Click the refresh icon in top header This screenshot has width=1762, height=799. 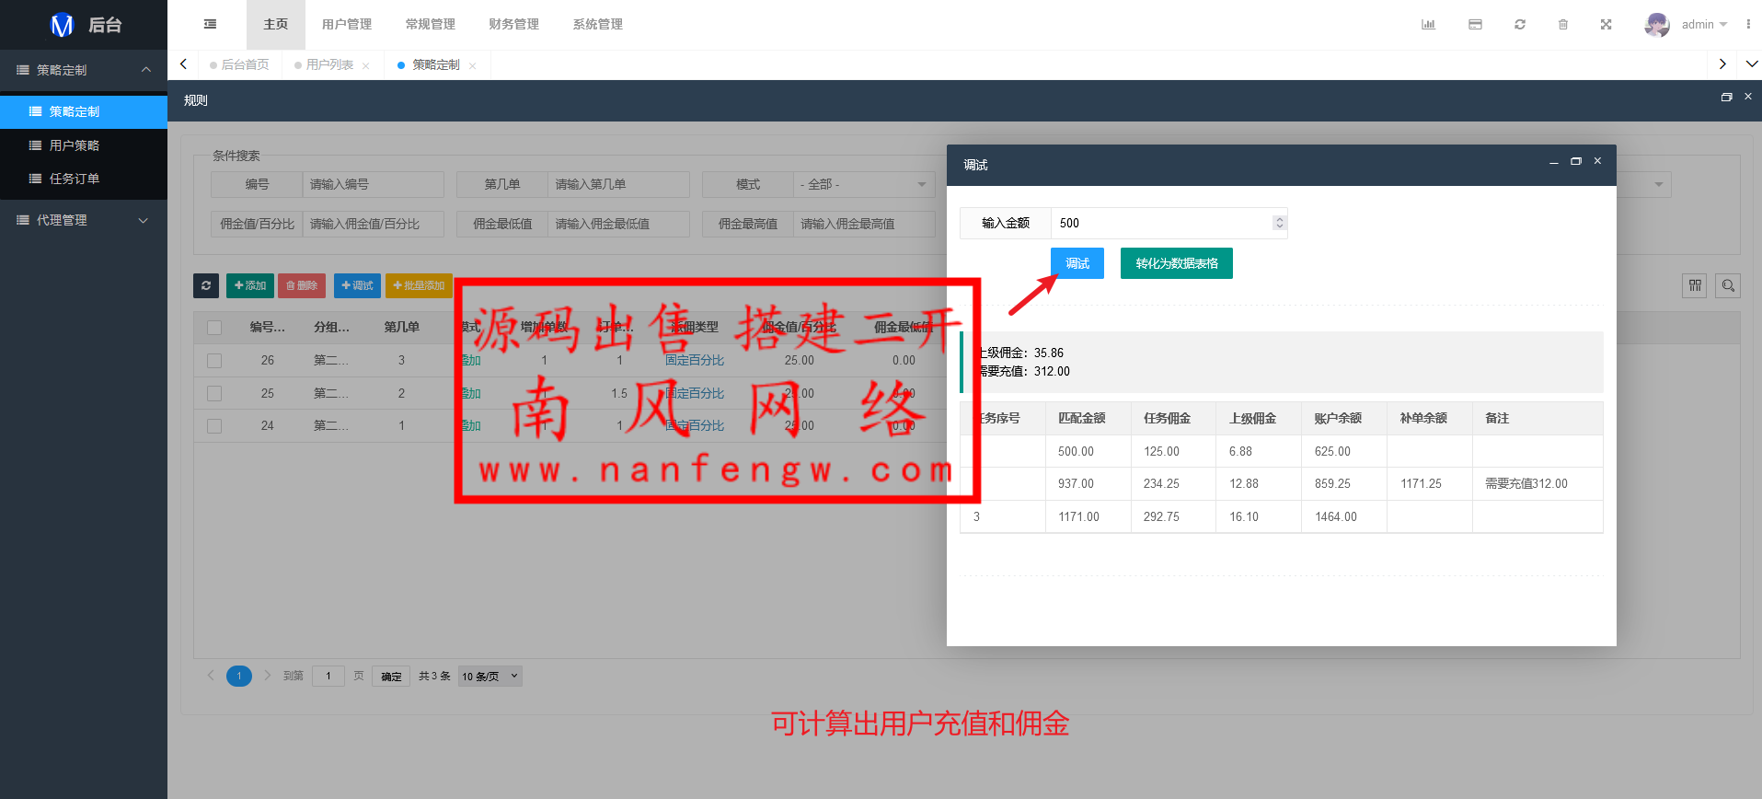click(x=1520, y=24)
